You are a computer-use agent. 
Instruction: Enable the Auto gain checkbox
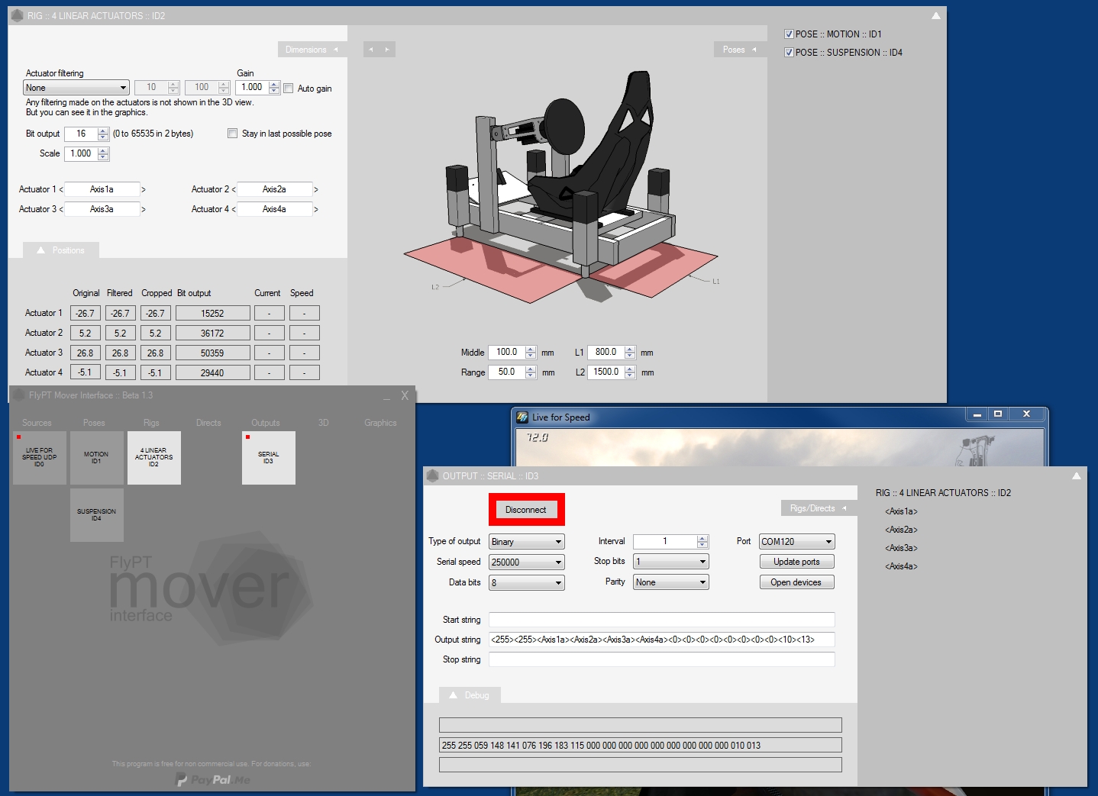point(289,89)
